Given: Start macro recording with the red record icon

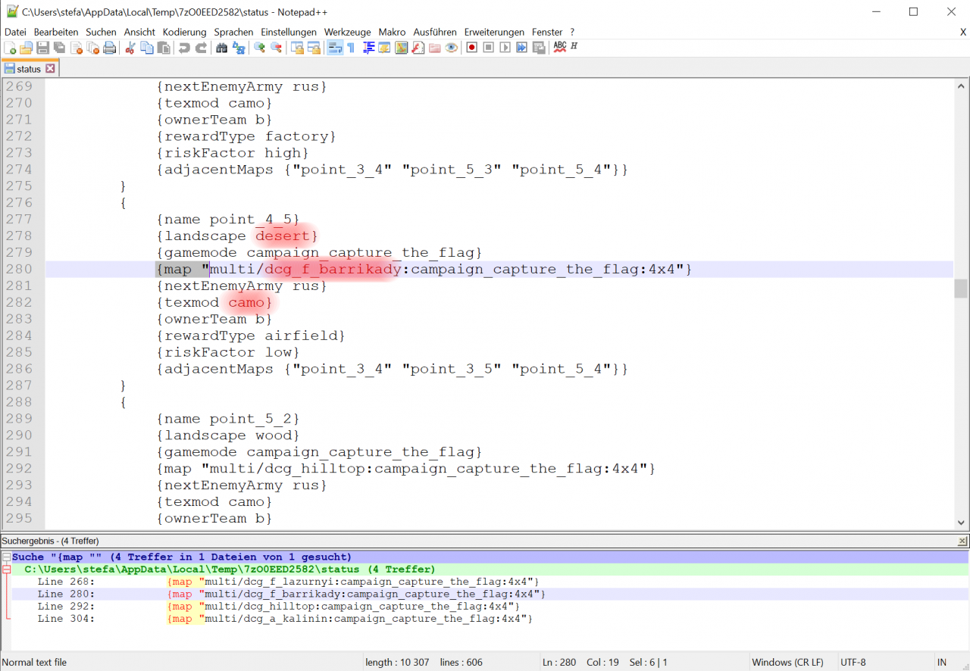Looking at the screenshot, I should 471,48.
